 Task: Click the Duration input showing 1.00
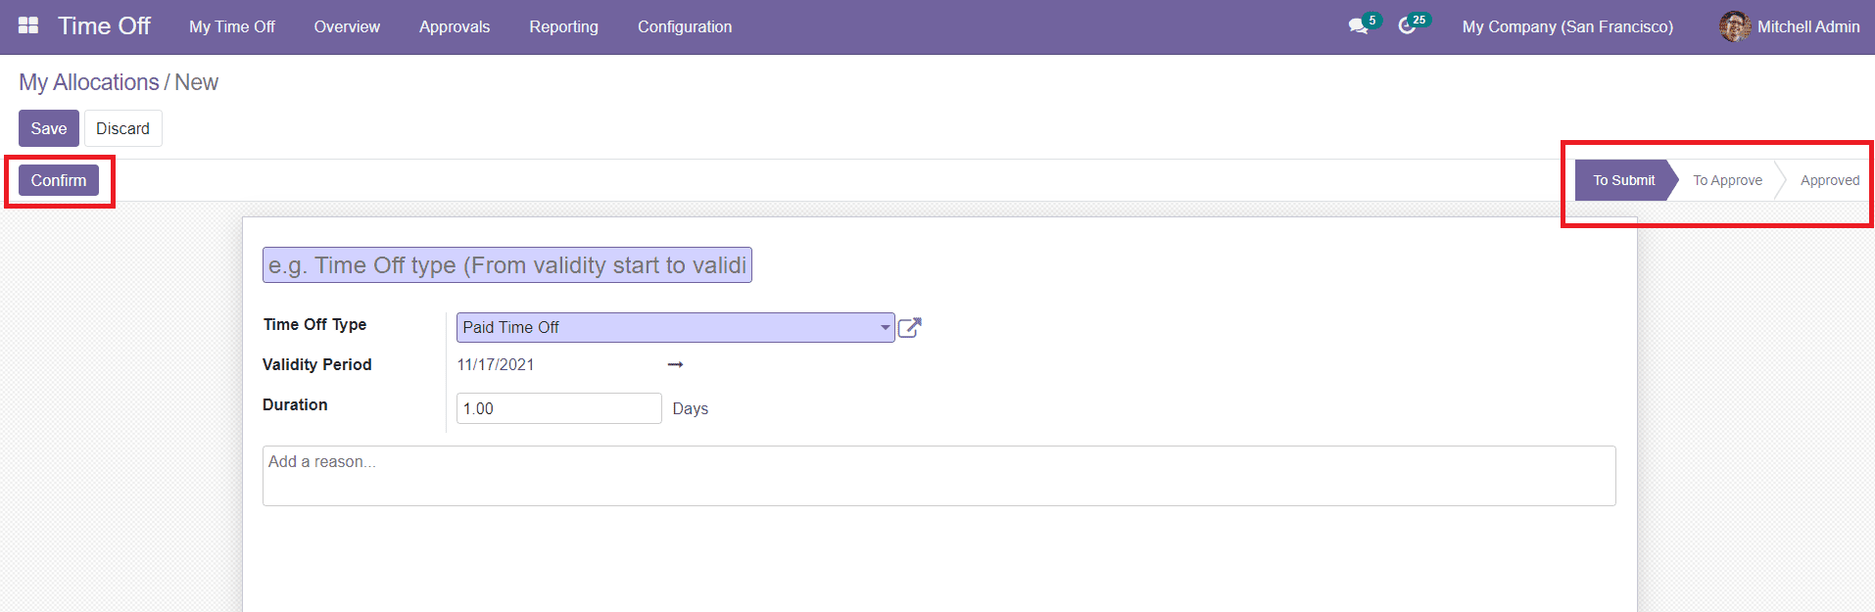click(x=558, y=408)
